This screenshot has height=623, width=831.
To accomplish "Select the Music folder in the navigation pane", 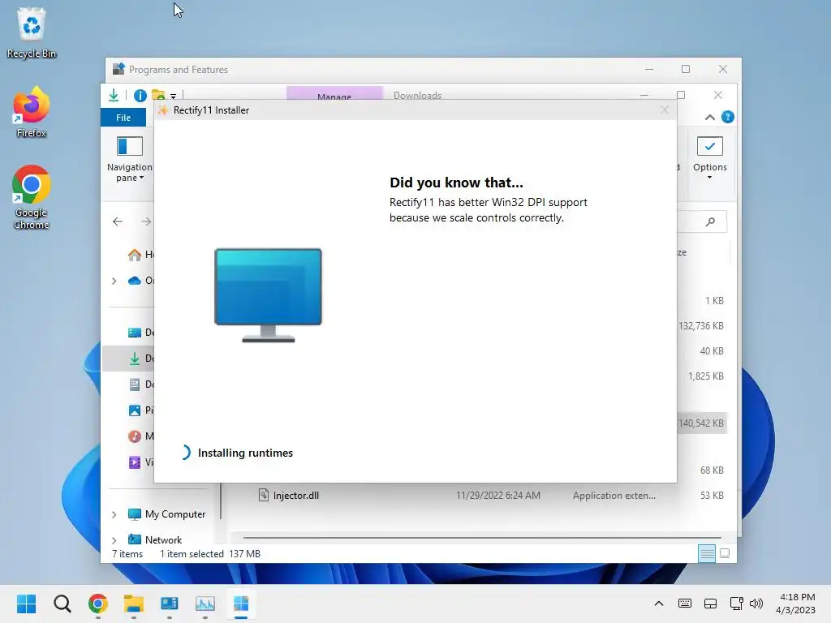I will pyautogui.click(x=140, y=436).
